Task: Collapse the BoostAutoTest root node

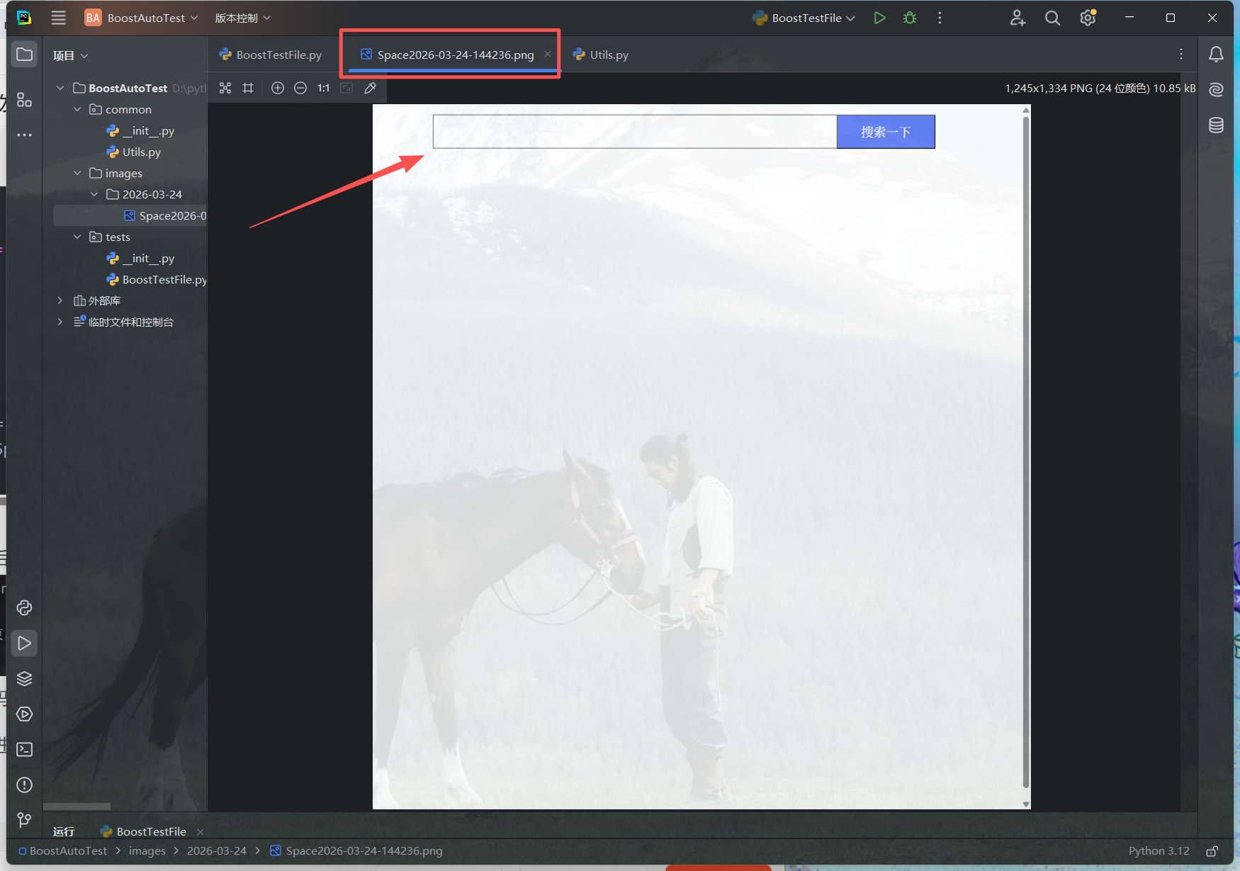Action: 60,88
